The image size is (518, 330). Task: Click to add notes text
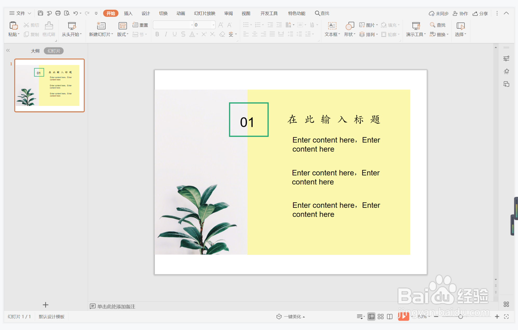tap(116, 306)
